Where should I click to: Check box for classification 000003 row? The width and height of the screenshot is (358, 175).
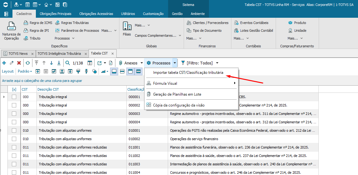click(x=14, y=114)
